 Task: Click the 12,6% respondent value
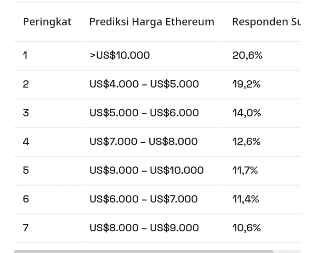pos(246,142)
